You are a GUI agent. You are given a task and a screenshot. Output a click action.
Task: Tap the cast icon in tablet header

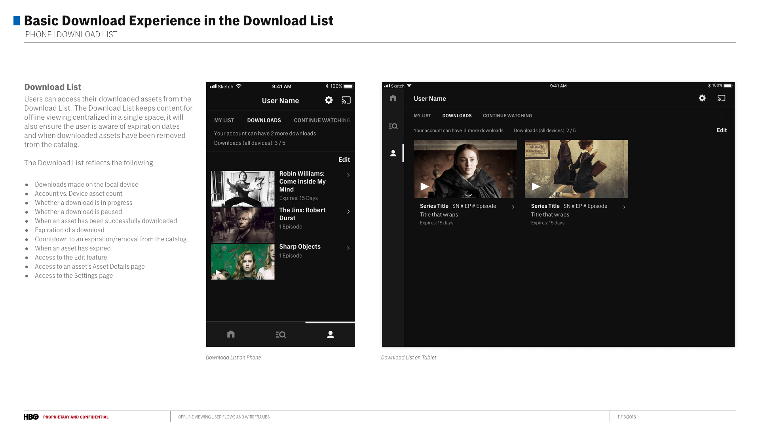click(x=721, y=98)
